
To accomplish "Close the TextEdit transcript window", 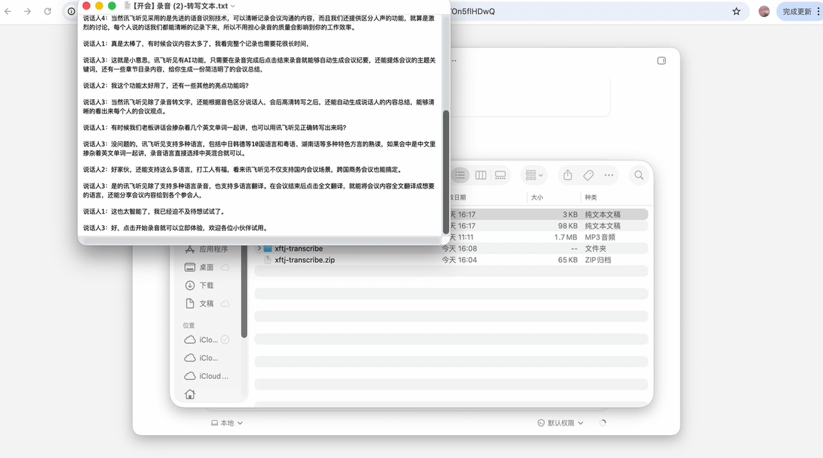I will tap(87, 6).
